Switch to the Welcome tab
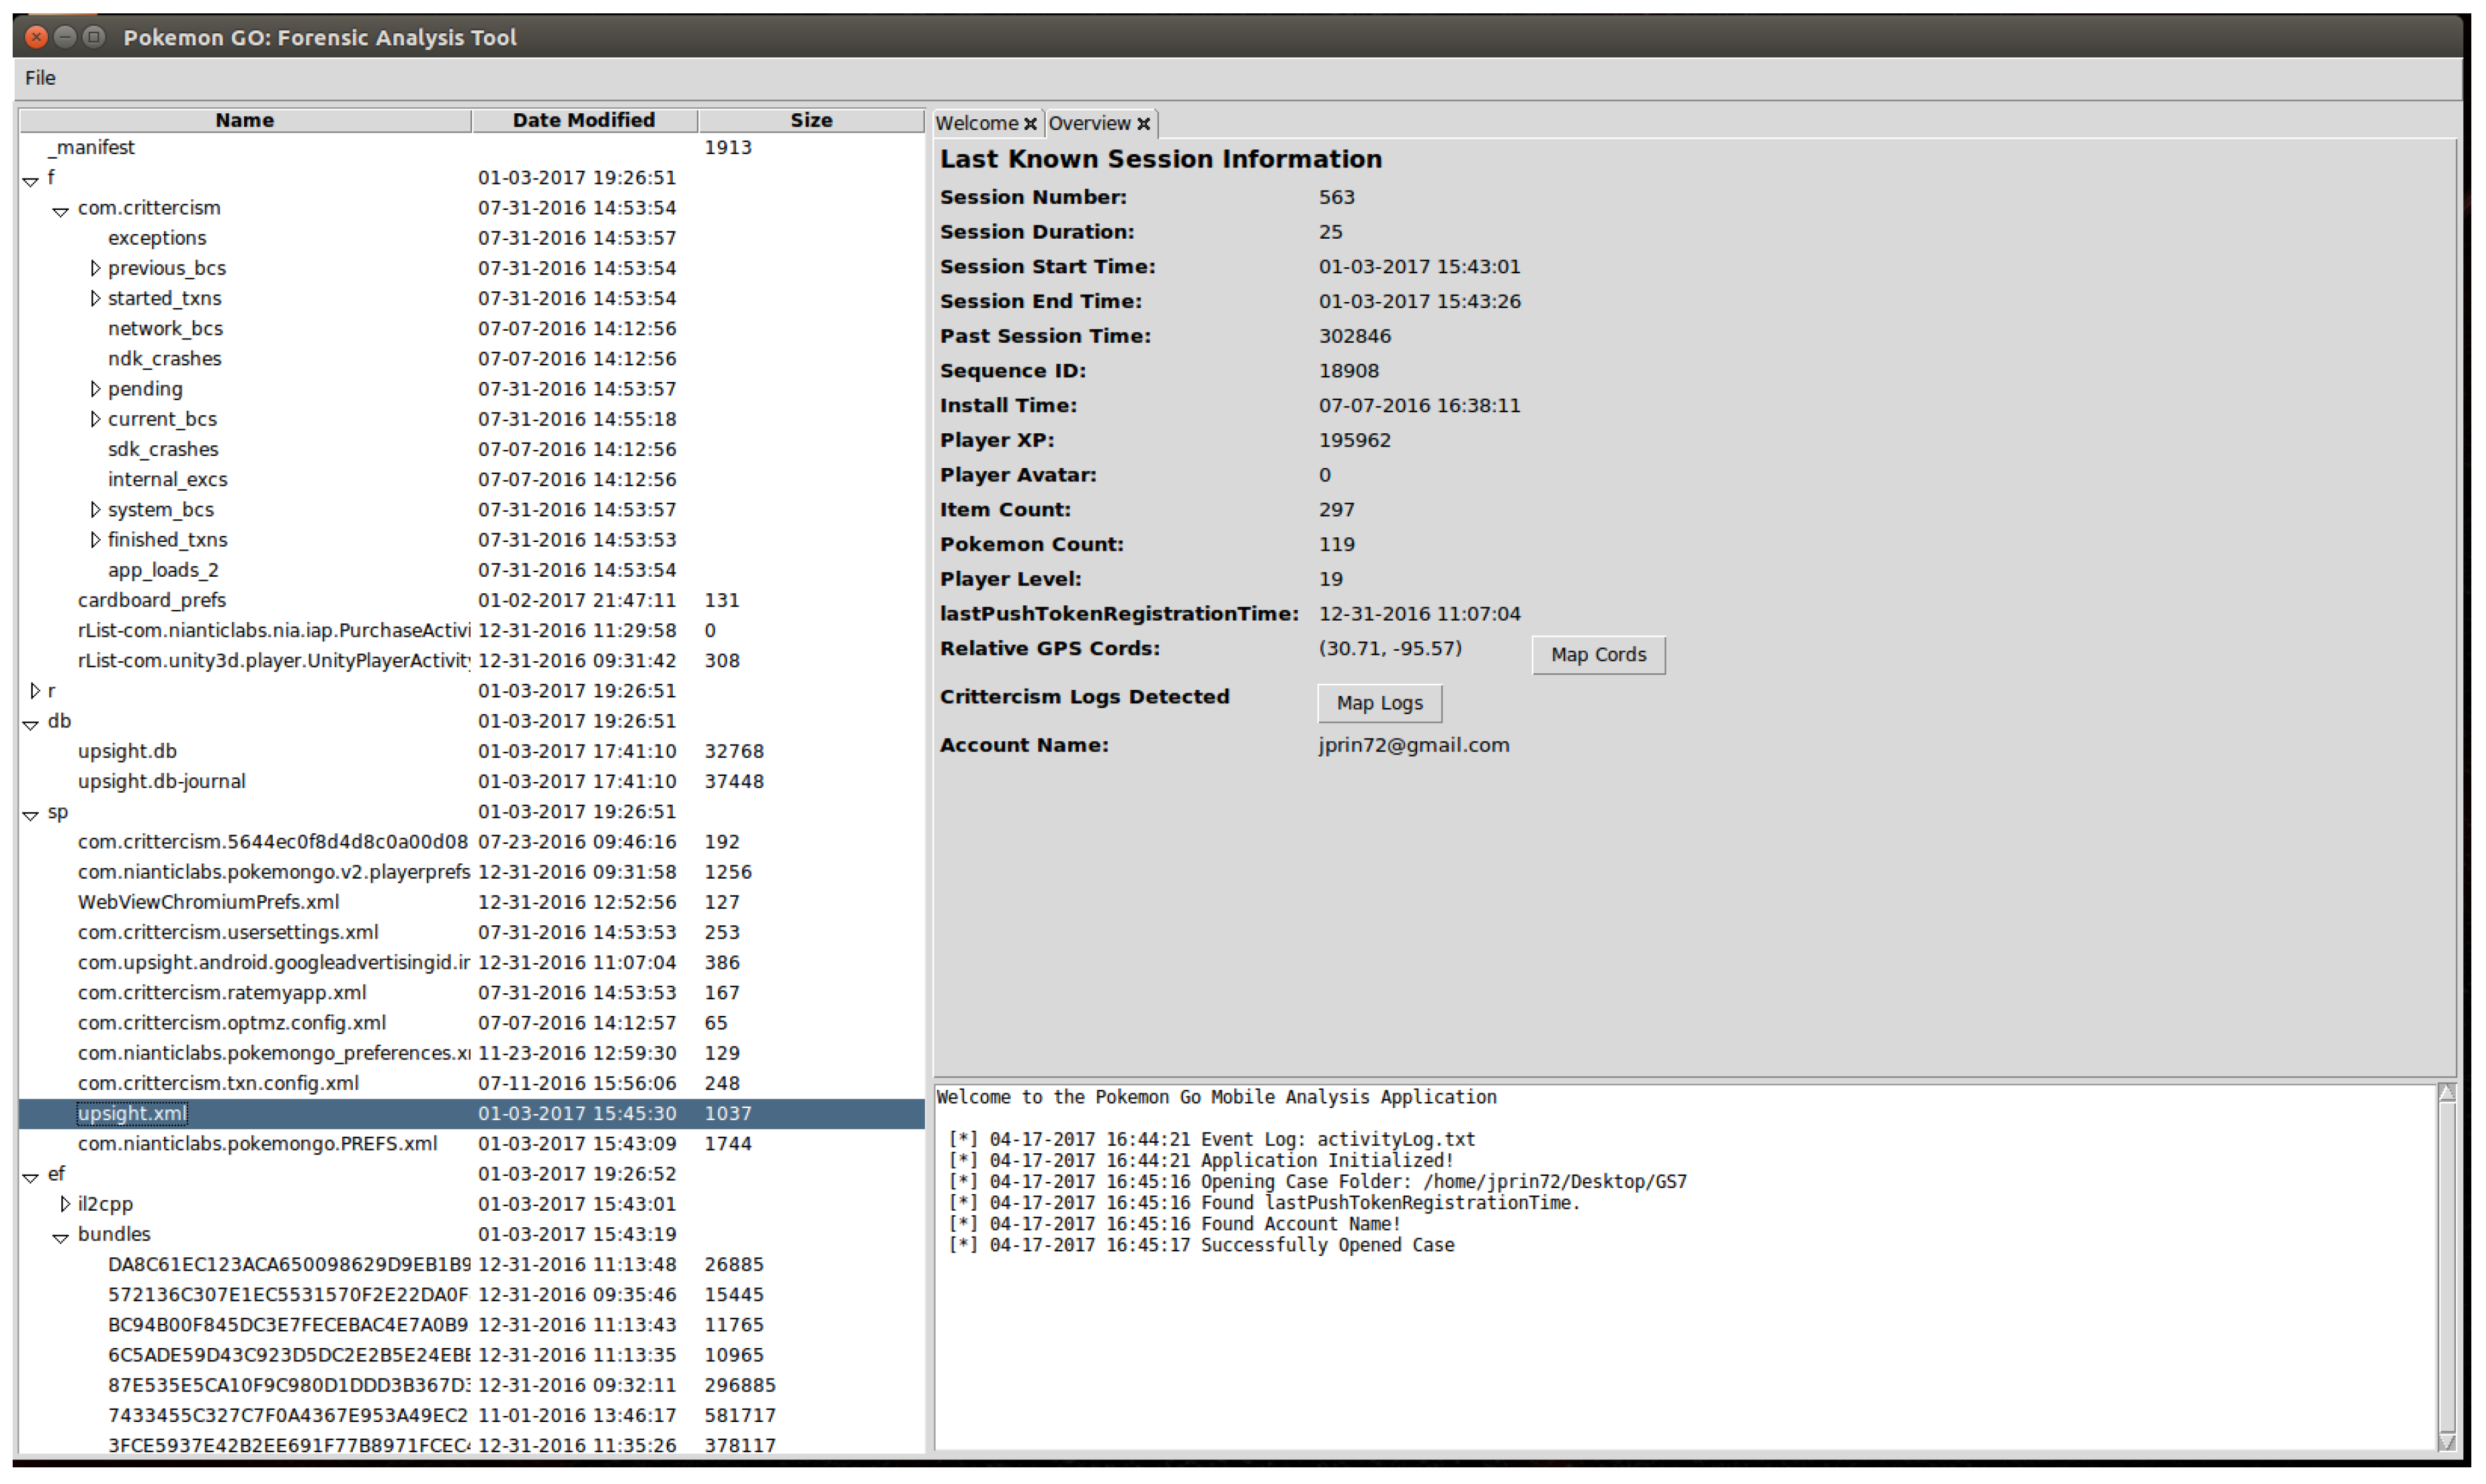The image size is (2486, 1484). (976, 124)
